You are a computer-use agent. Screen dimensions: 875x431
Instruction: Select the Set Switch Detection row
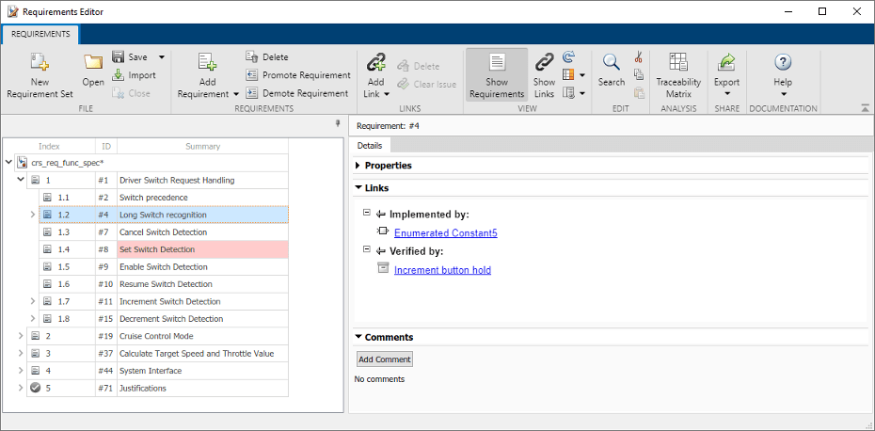tap(157, 249)
